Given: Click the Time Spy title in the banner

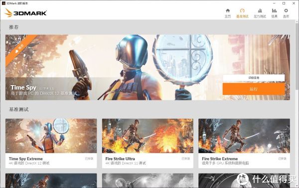Looking at the screenshot, I should tap(23, 88).
